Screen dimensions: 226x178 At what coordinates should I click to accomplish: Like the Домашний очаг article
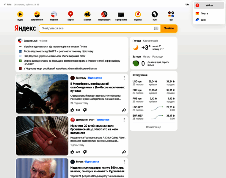(x=72, y=152)
